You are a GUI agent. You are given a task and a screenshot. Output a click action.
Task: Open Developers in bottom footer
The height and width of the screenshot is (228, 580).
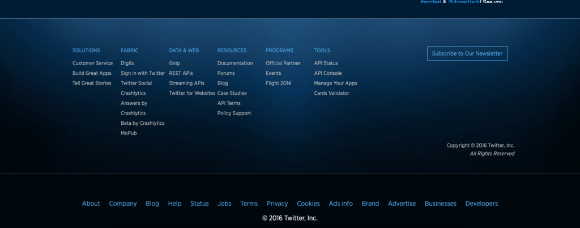click(481, 204)
